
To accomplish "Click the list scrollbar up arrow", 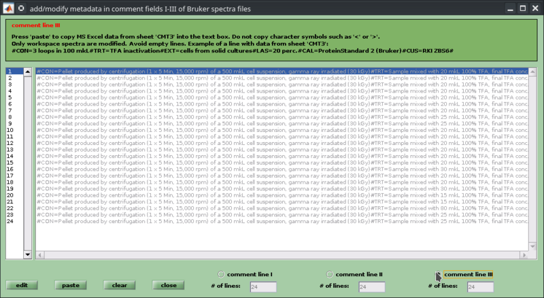I will [27, 71].
